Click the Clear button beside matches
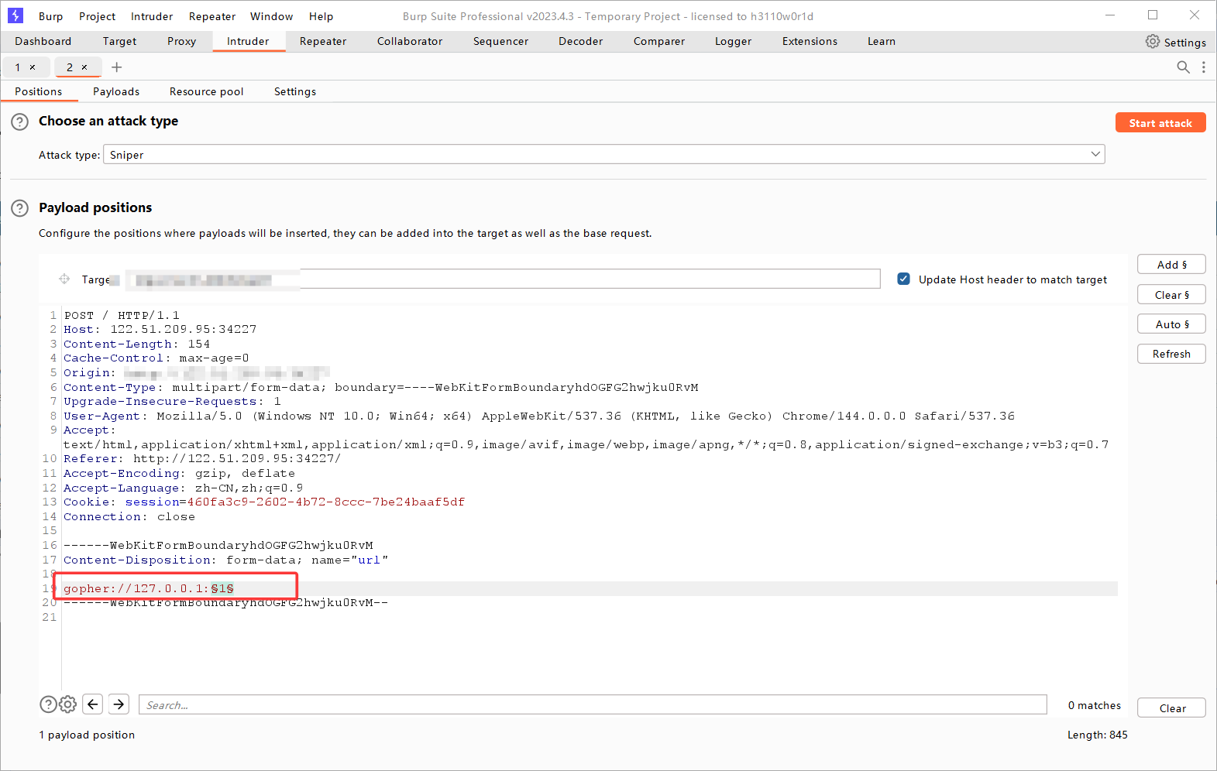 [x=1171, y=708]
